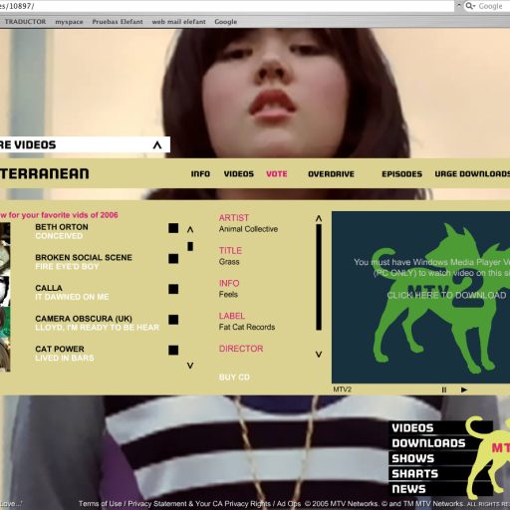Tick the vote box for Camera Obscura (UK)
This screenshot has width=510, height=510.
173,320
